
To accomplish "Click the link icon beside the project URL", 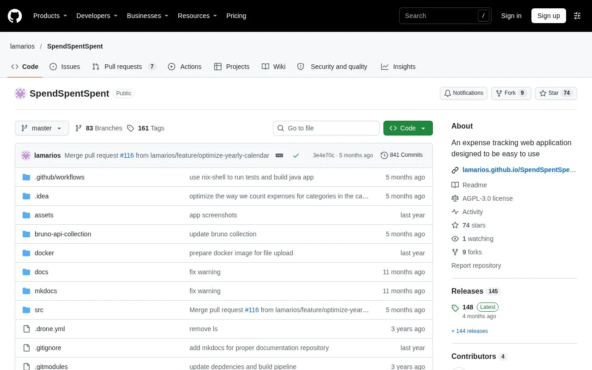I will (455, 170).
